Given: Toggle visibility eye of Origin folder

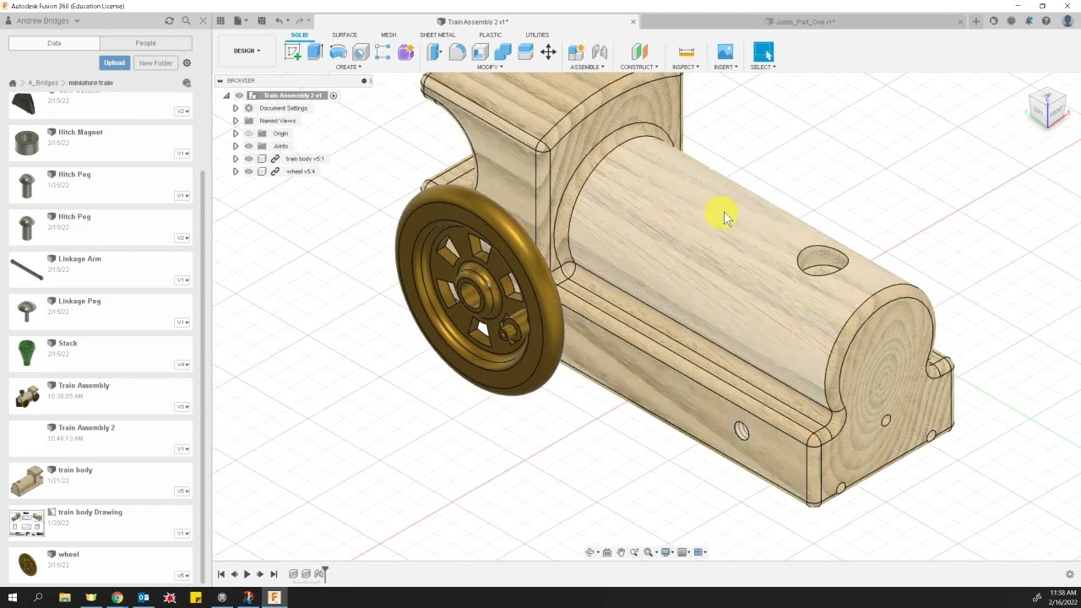Looking at the screenshot, I should [248, 133].
